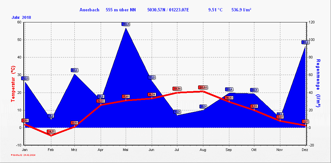Click the December rainfall label 93,2
Screen dimensions: 331x163
tap(305, 42)
